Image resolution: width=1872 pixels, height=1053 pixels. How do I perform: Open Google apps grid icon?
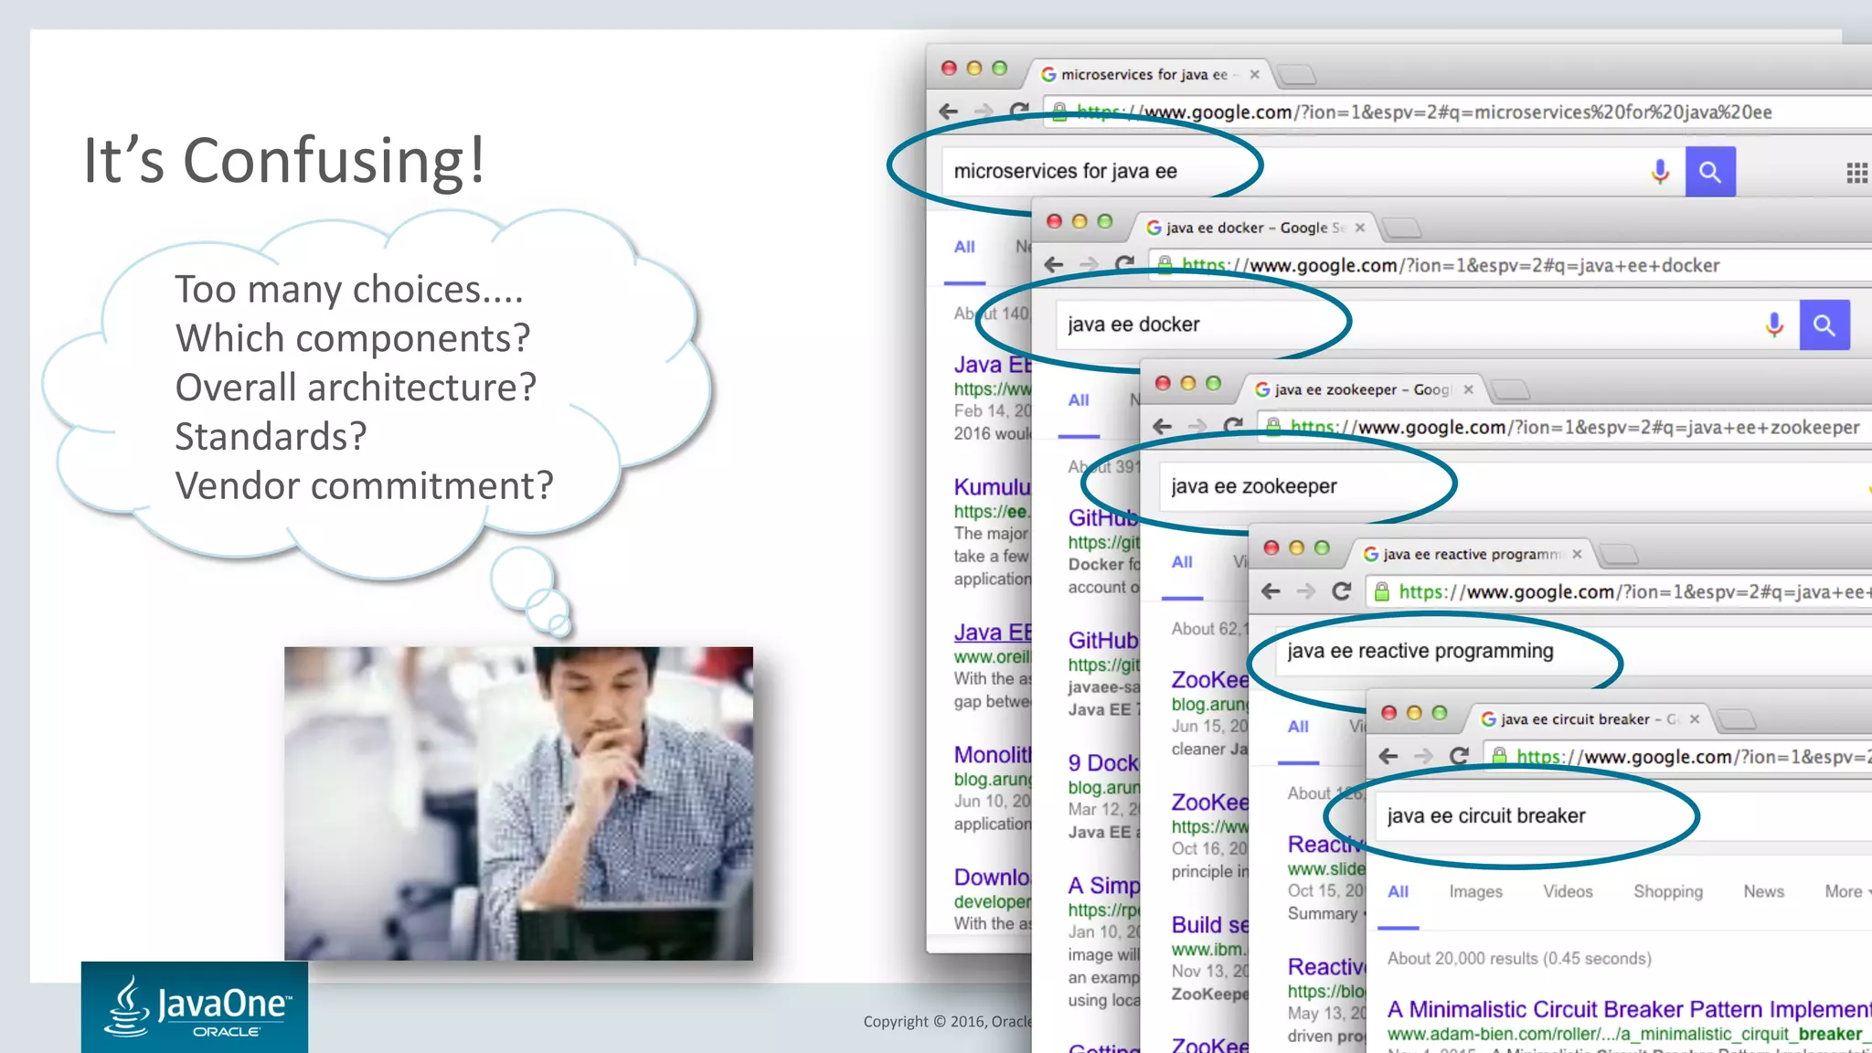point(1856,173)
